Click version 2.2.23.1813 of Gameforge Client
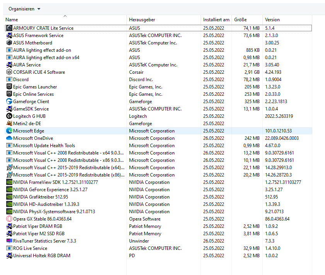Image resolution: width=325 pixels, height=275 pixels. point(276,101)
